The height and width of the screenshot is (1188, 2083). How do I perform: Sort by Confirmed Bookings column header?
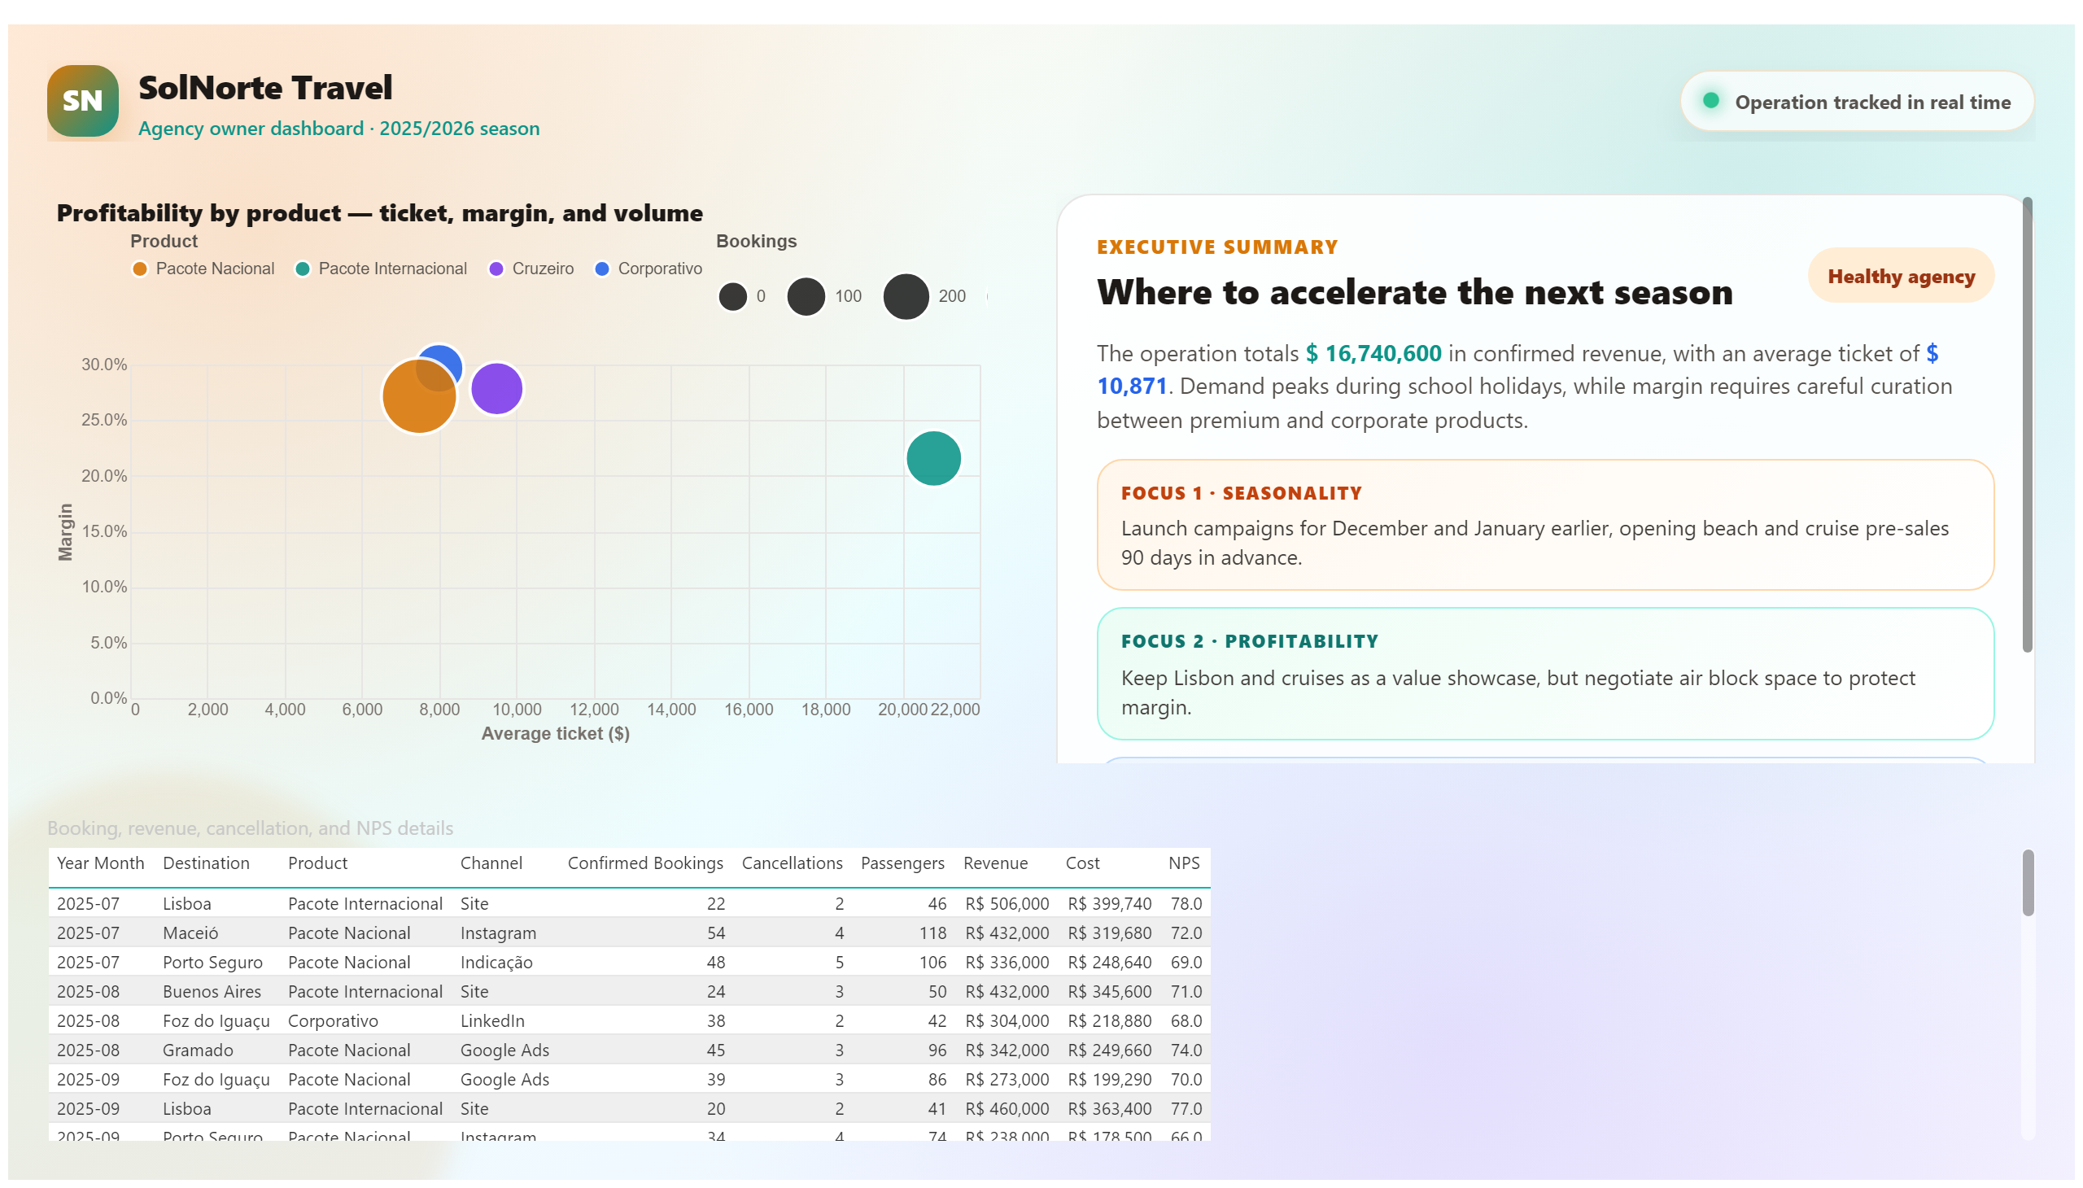(645, 863)
